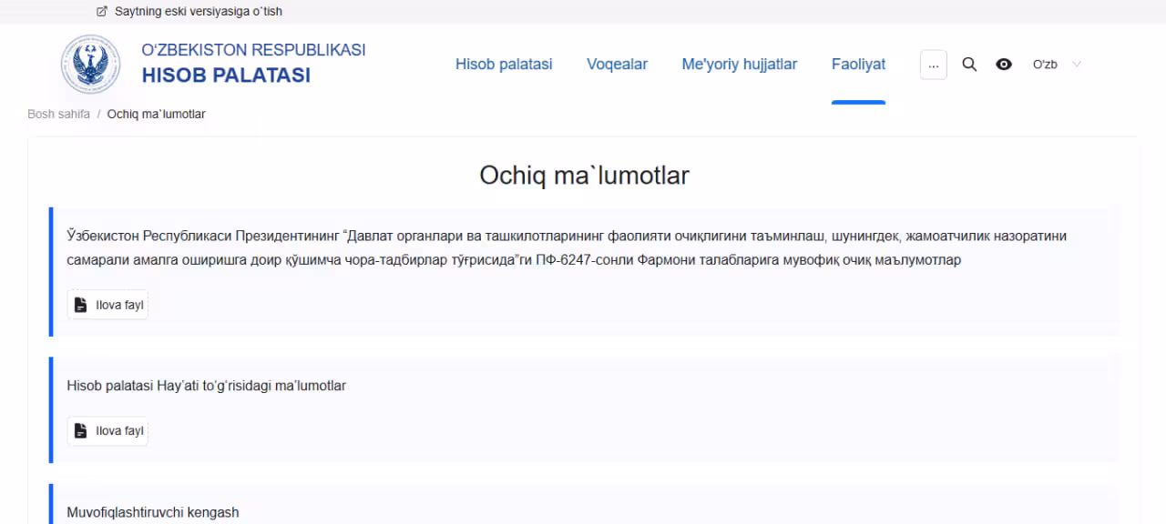Download Ilova fayl for ПФ-6247 decree
Viewport: 1166px width, 524px height.
107,305
